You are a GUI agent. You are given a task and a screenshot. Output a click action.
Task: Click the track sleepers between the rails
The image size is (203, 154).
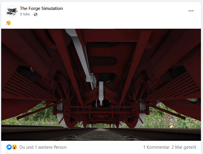coord(100,135)
